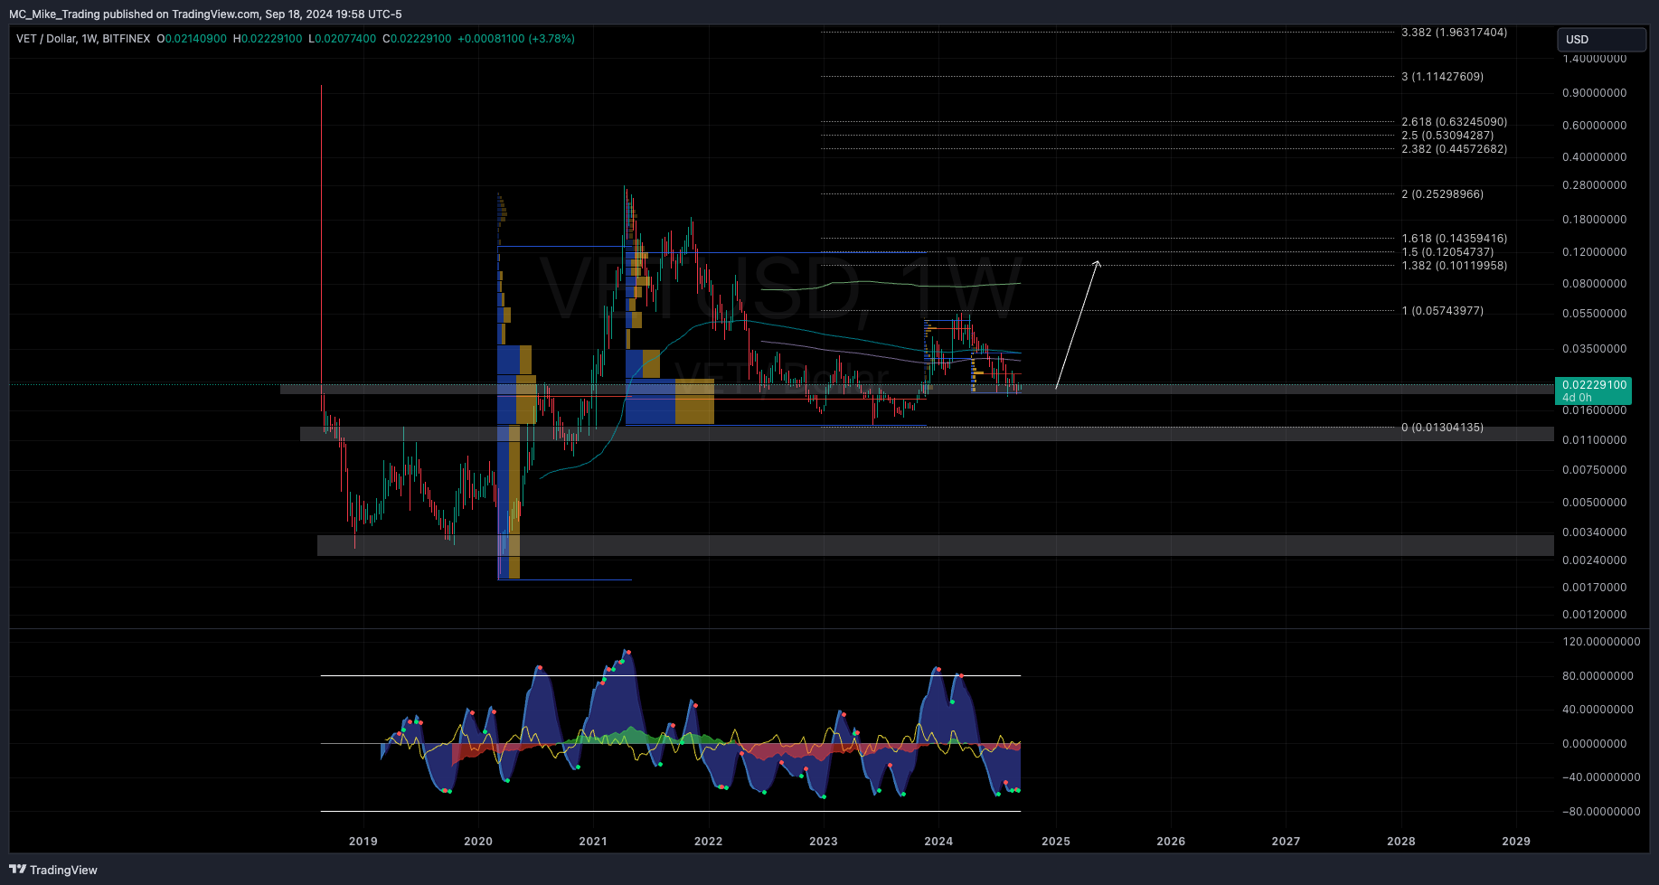The image size is (1659, 885).
Task: Click the oscillator 0.00000000 scale label
Action: 1595,744
